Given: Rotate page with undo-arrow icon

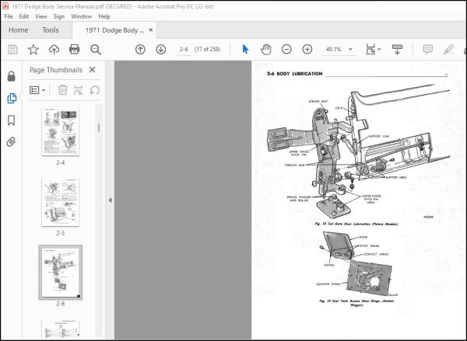Looking at the screenshot, I should (x=94, y=90).
